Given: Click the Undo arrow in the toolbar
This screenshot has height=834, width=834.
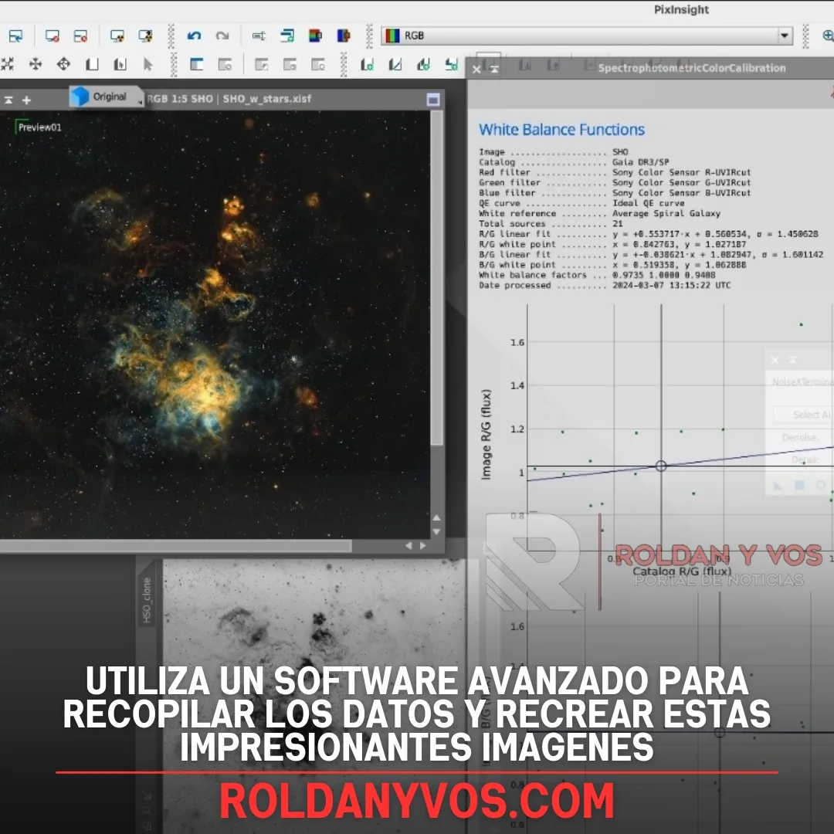Looking at the screenshot, I should click(x=194, y=36).
